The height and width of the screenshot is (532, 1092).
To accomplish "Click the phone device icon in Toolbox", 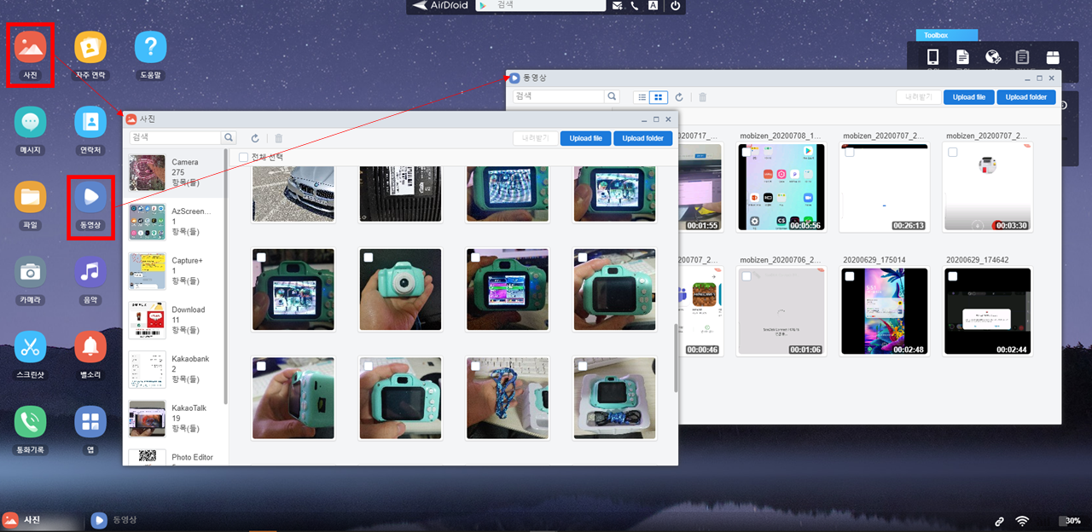I will pos(933,57).
